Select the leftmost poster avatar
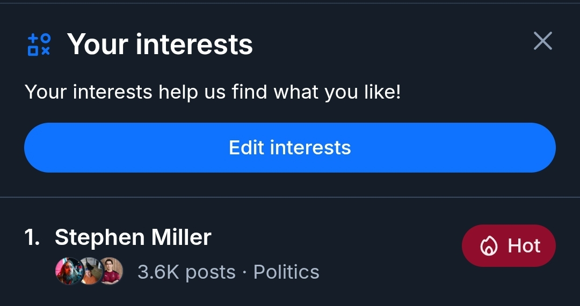The image size is (580, 306). pyautogui.click(x=67, y=271)
